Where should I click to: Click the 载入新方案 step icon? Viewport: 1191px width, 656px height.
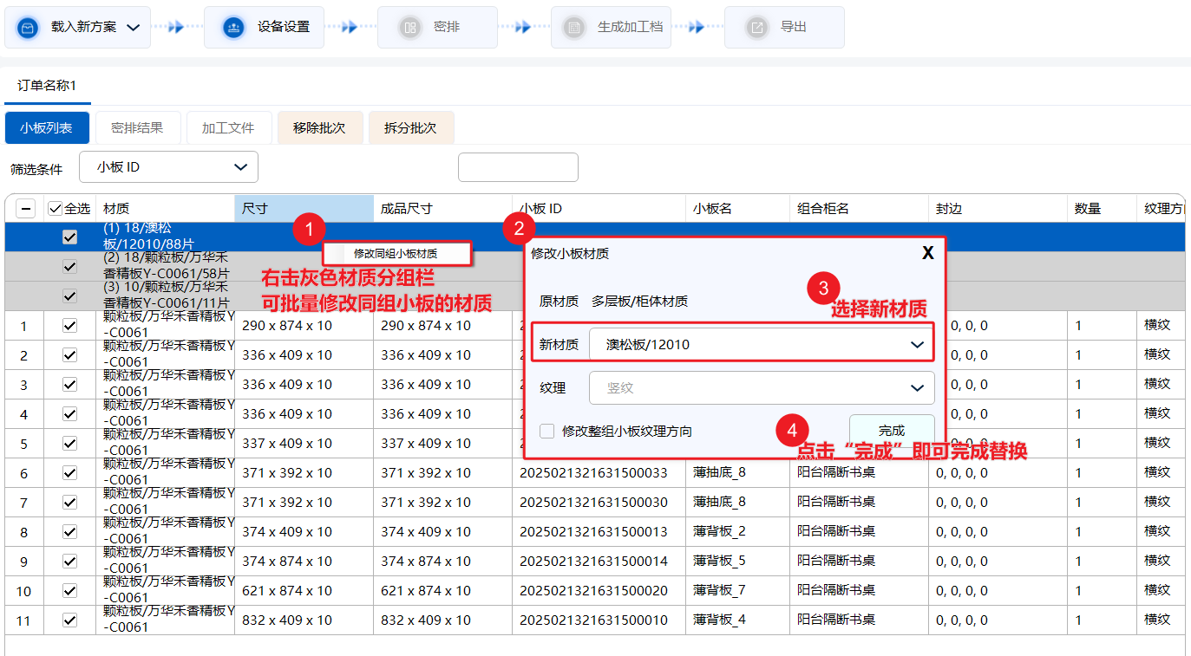point(29,28)
